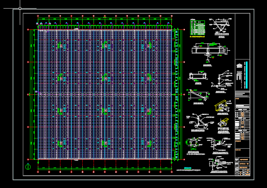
Task: Click the bottom-right green marker inside roof plan
Action: (x=149, y=144)
